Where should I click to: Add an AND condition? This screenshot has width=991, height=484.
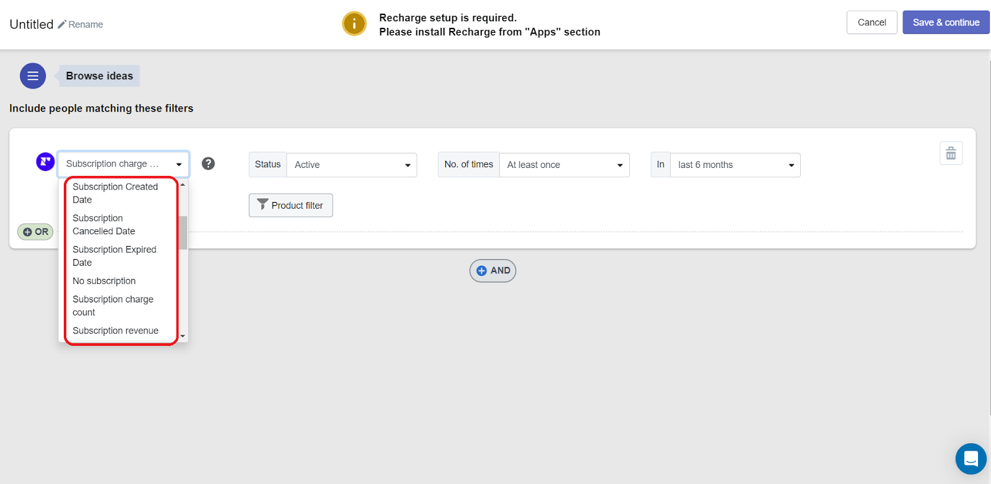click(x=492, y=271)
